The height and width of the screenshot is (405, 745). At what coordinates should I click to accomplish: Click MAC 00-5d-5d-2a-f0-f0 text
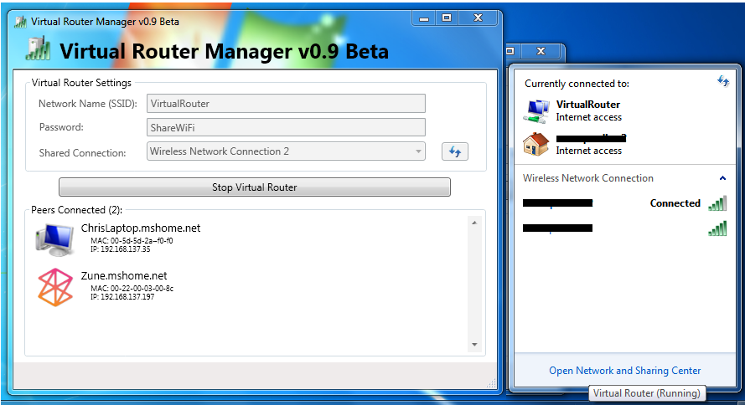132,240
